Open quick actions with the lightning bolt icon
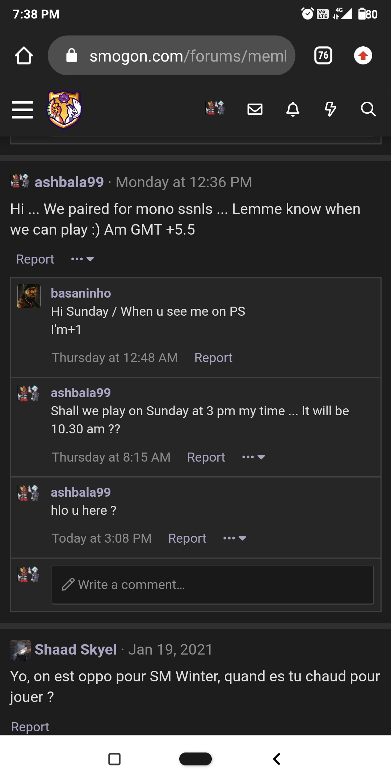 click(x=331, y=110)
